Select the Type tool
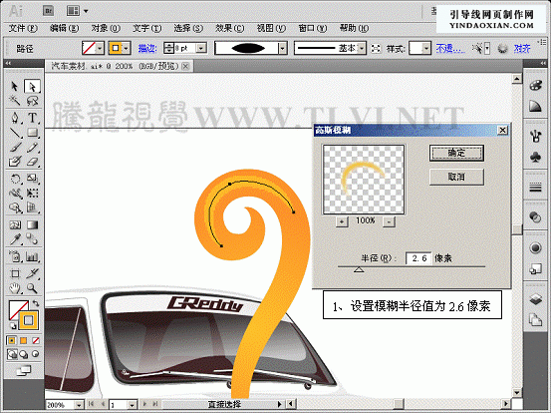Viewport: 551px width, 413px height. (32, 118)
